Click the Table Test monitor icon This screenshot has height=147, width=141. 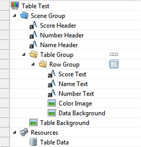pos(15,5)
